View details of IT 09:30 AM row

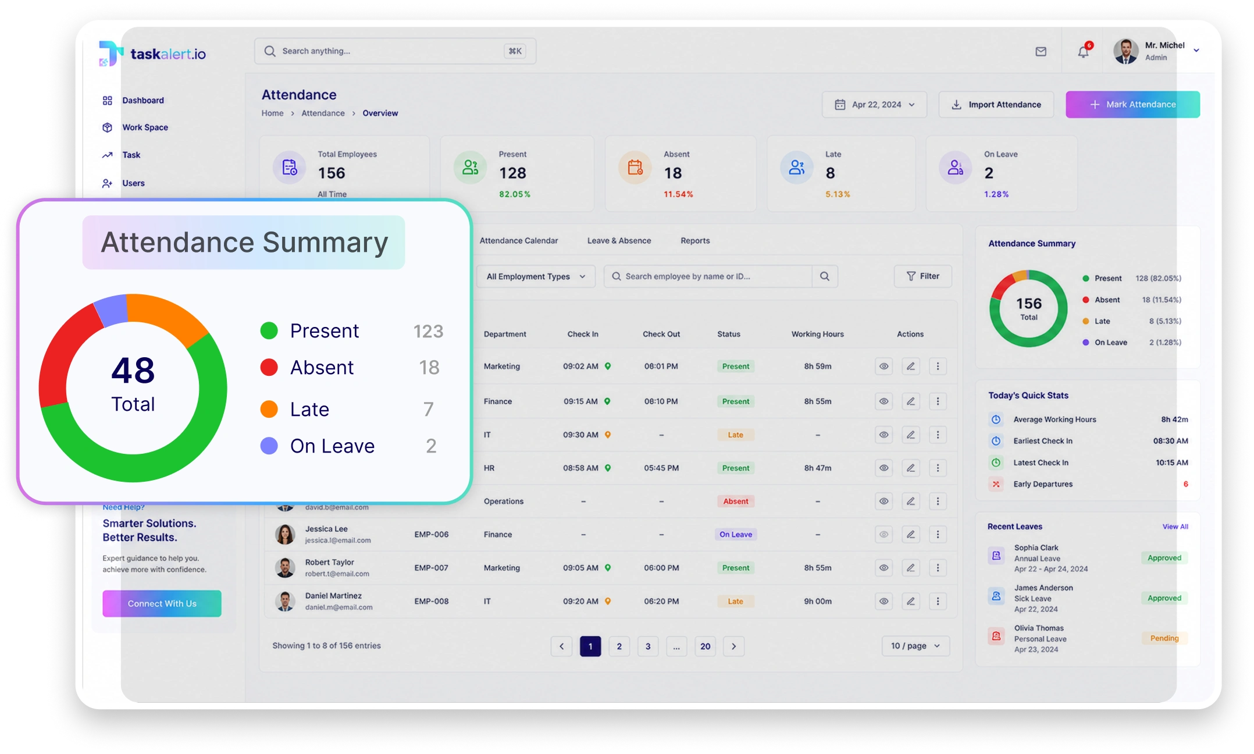tap(883, 435)
